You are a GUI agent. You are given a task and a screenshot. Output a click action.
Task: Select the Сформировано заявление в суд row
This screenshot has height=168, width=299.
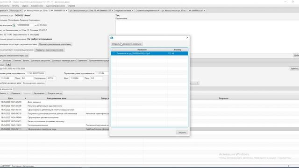[54, 129]
